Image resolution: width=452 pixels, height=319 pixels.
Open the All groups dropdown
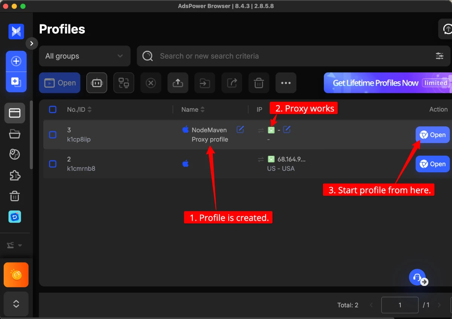coord(85,56)
